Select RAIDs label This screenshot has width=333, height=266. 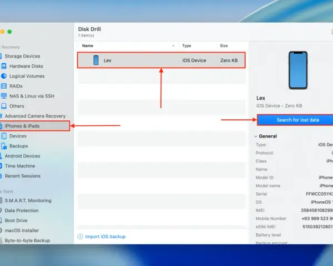pos(16,86)
